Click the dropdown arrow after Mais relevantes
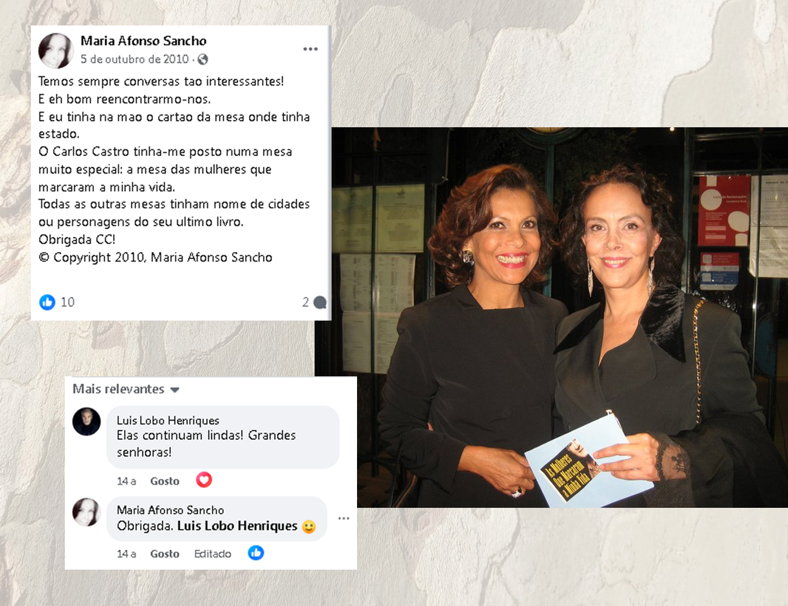Screen dimensions: 788x606 [x=175, y=390]
